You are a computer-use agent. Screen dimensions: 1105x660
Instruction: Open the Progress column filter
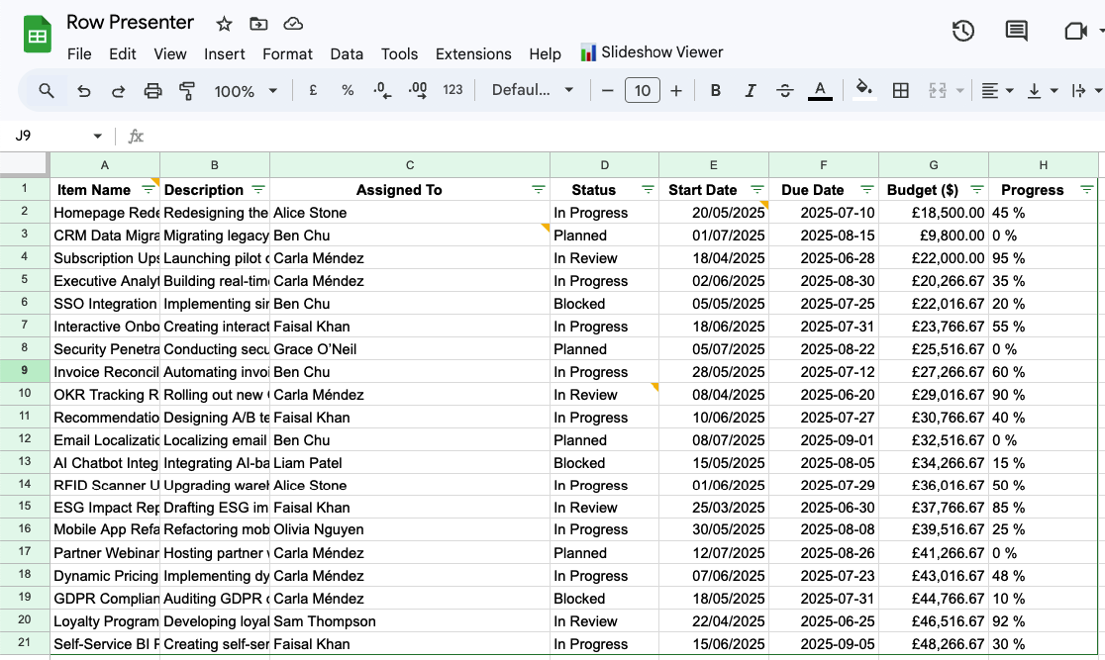click(1086, 189)
